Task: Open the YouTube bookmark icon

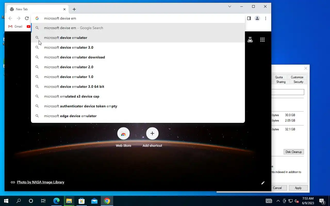Action: pos(29,27)
